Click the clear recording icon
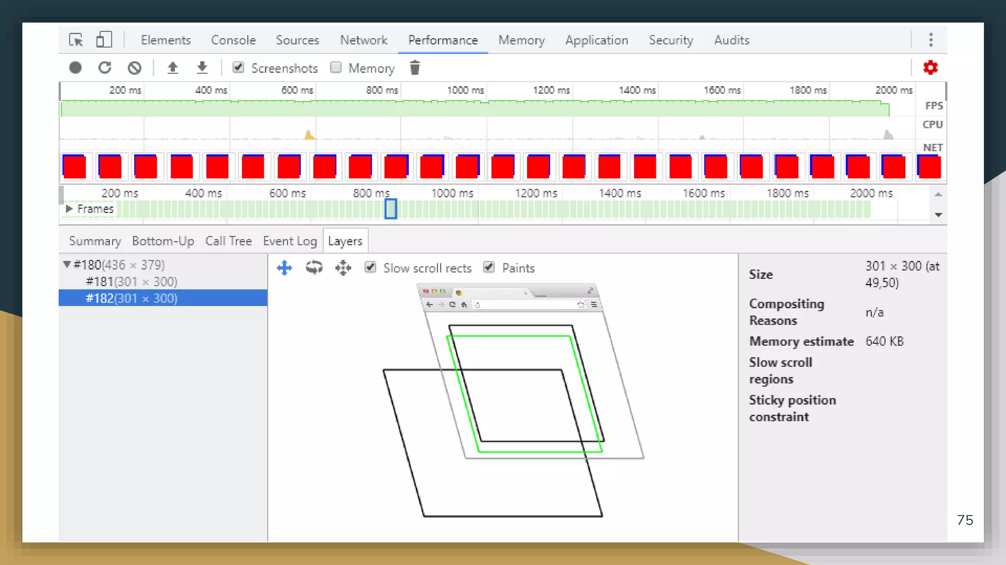Image resolution: width=1006 pixels, height=565 pixels. (134, 68)
